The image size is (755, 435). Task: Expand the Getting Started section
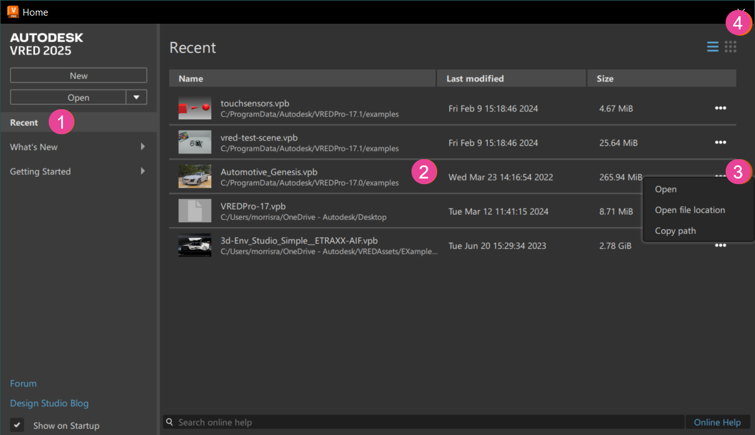(142, 172)
